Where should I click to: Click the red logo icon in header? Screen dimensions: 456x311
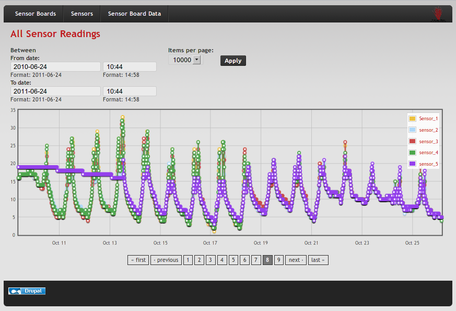coord(437,14)
